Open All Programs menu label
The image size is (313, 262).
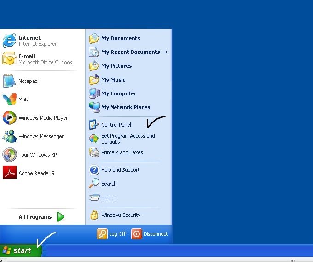35,217
